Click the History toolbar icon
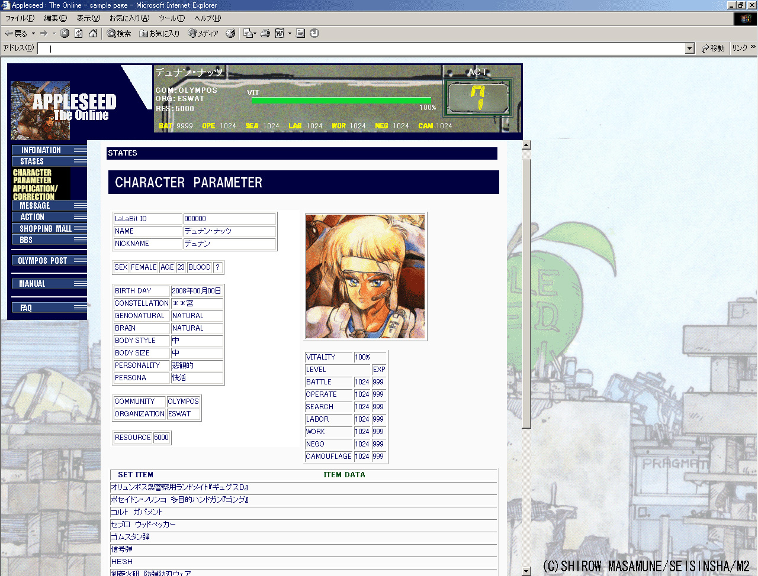This screenshot has height=576, width=758. pos(230,34)
